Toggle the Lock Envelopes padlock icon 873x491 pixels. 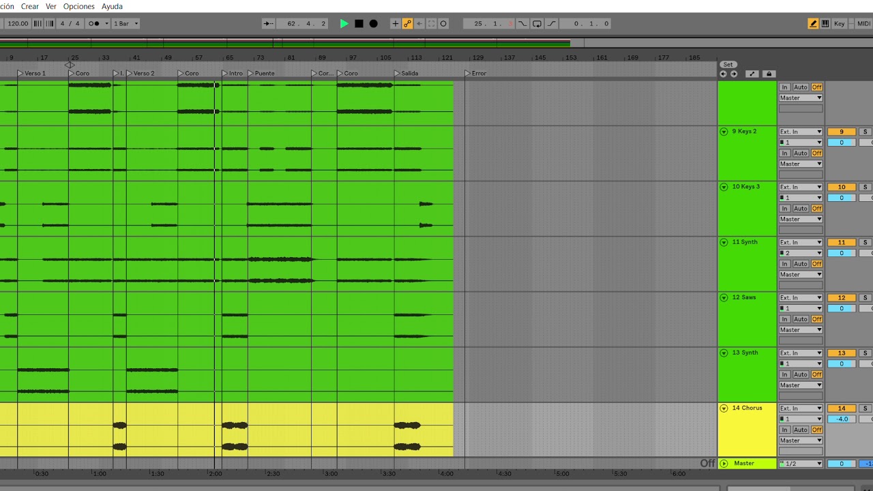pos(769,74)
